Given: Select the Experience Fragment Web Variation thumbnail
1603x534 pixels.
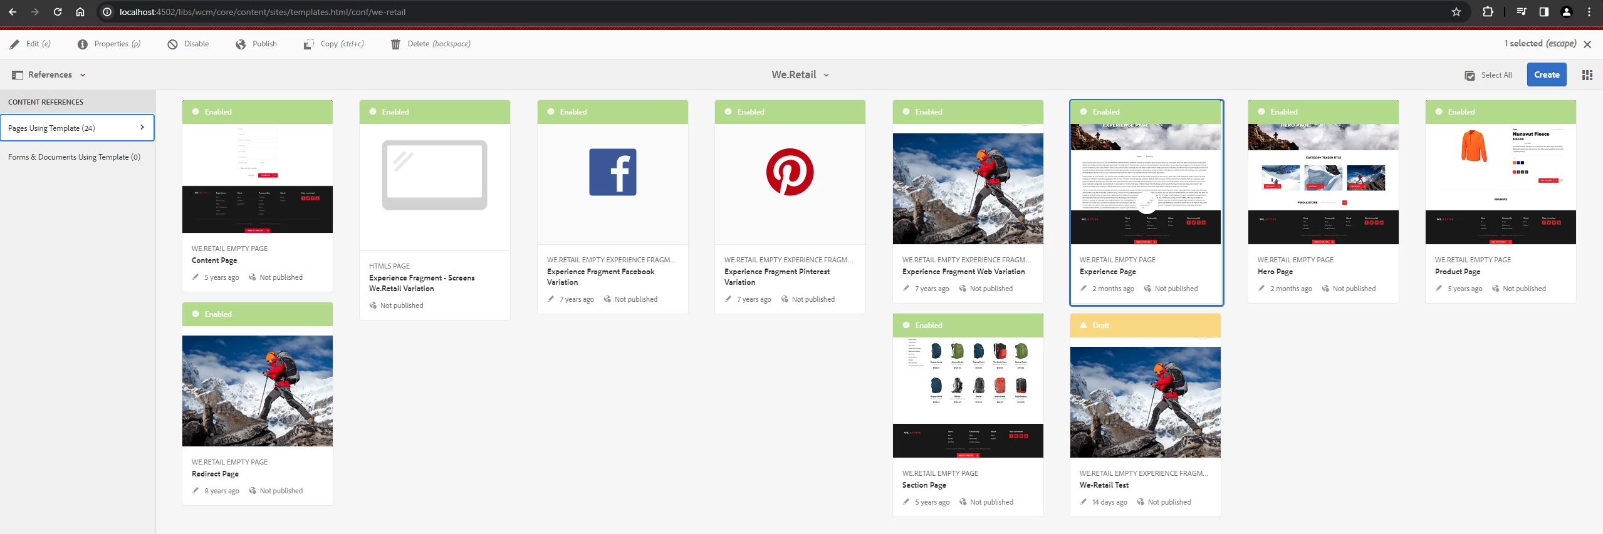Looking at the screenshot, I should coord(968,184).
